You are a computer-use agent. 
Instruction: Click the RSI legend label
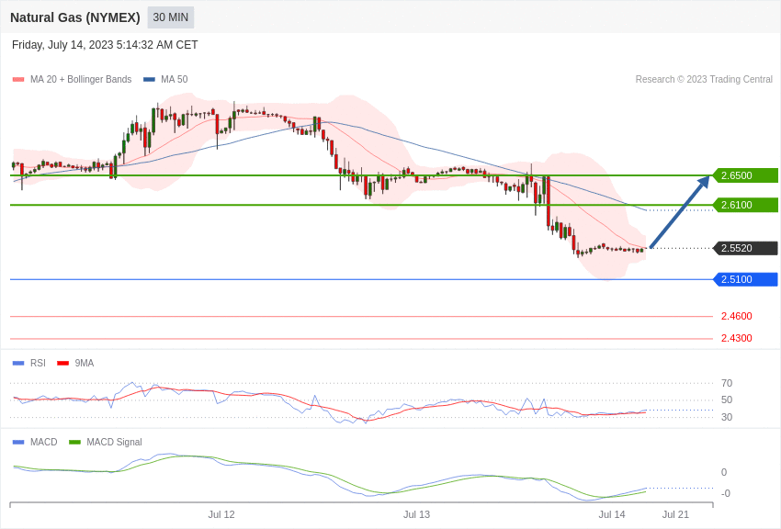38,364
